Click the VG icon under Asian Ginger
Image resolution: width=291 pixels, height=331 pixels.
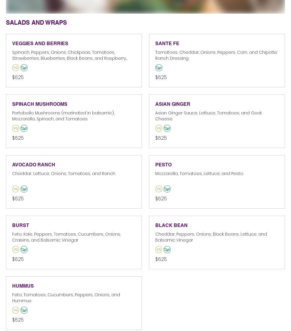pyautogui.click(x=159, y=128)
